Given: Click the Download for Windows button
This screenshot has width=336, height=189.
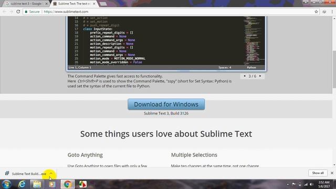Looking at the screenshot, I should point(166,104).
